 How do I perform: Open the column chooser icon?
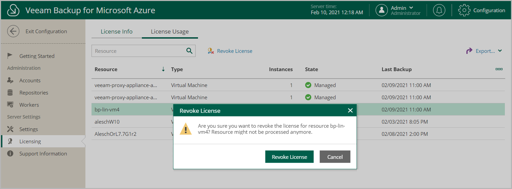pyautogui.click(x=499, y=69)
